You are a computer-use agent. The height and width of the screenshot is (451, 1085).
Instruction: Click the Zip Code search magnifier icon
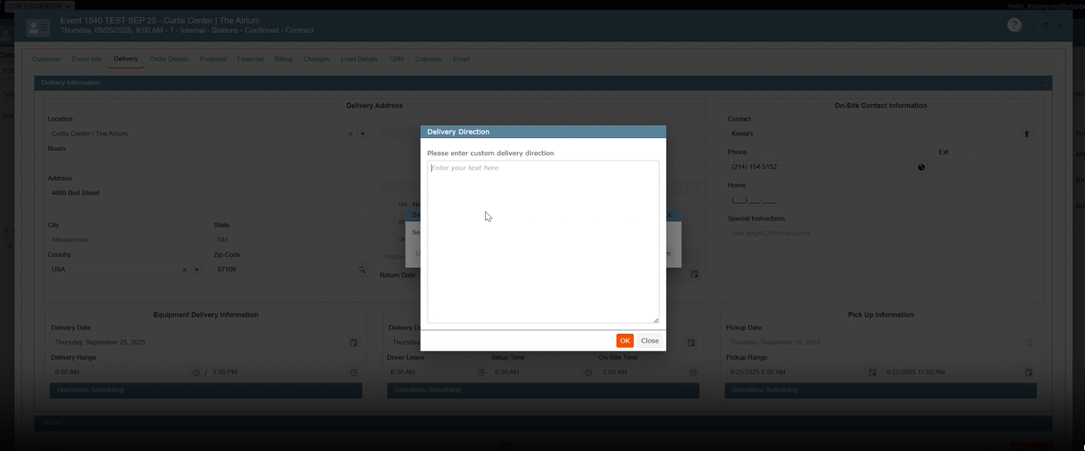coord(363,270)
